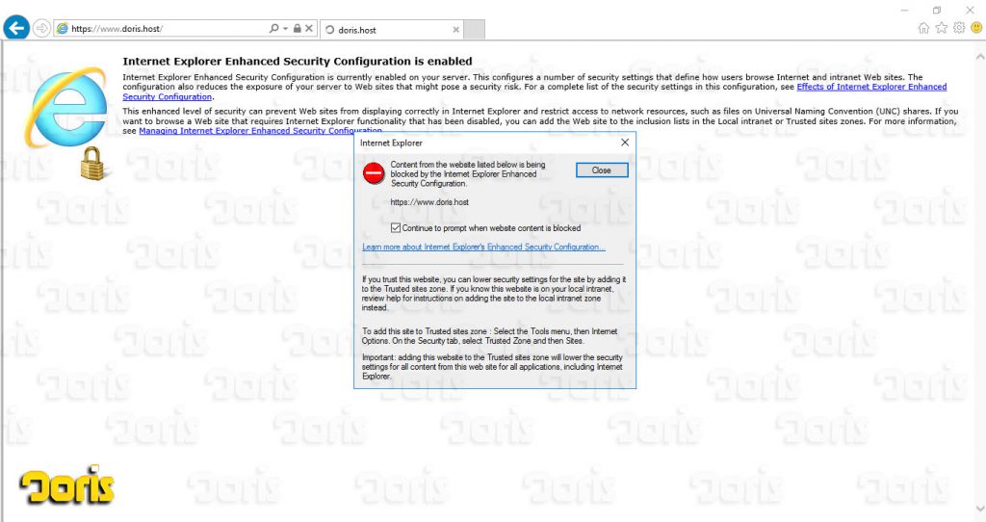Image resolution: width=986 pixels, height=522 pixels.
Task: Uncheck Continue to prompt when website content is blocked
Action: point(396,227)
